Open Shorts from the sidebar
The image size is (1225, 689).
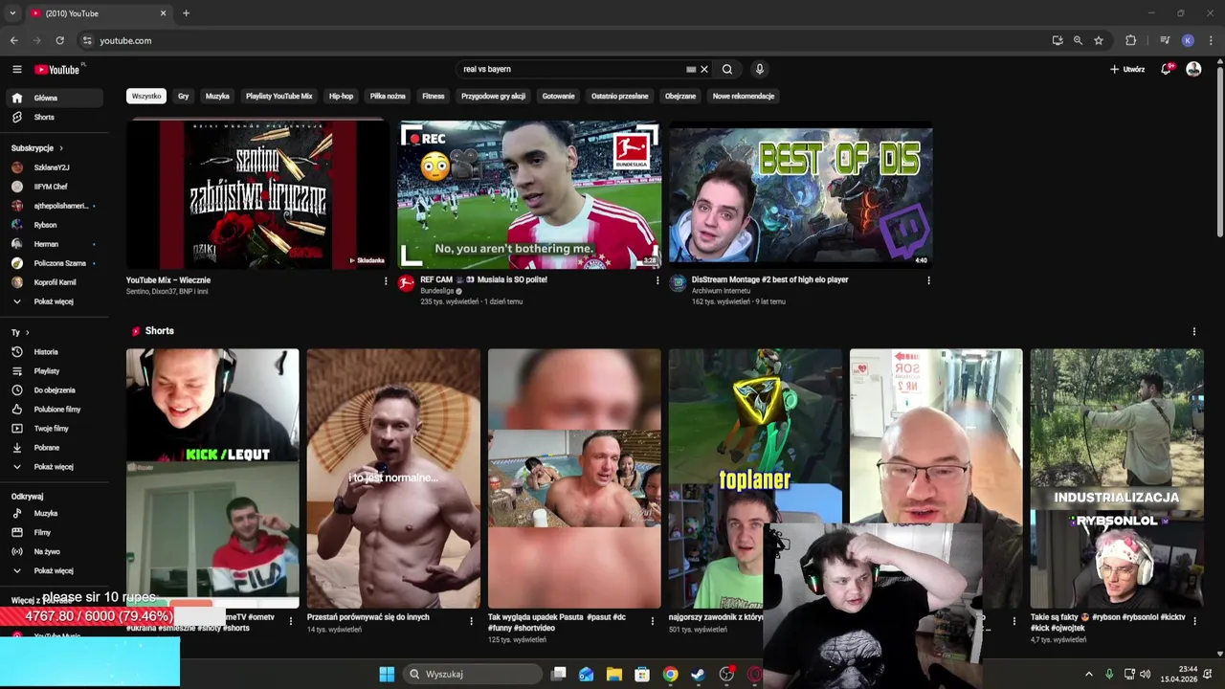55,117
